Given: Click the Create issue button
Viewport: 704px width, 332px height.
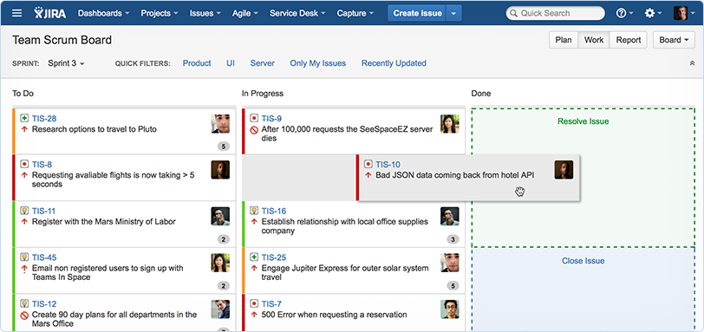Looking at the screenshot, I should [417, 14].
